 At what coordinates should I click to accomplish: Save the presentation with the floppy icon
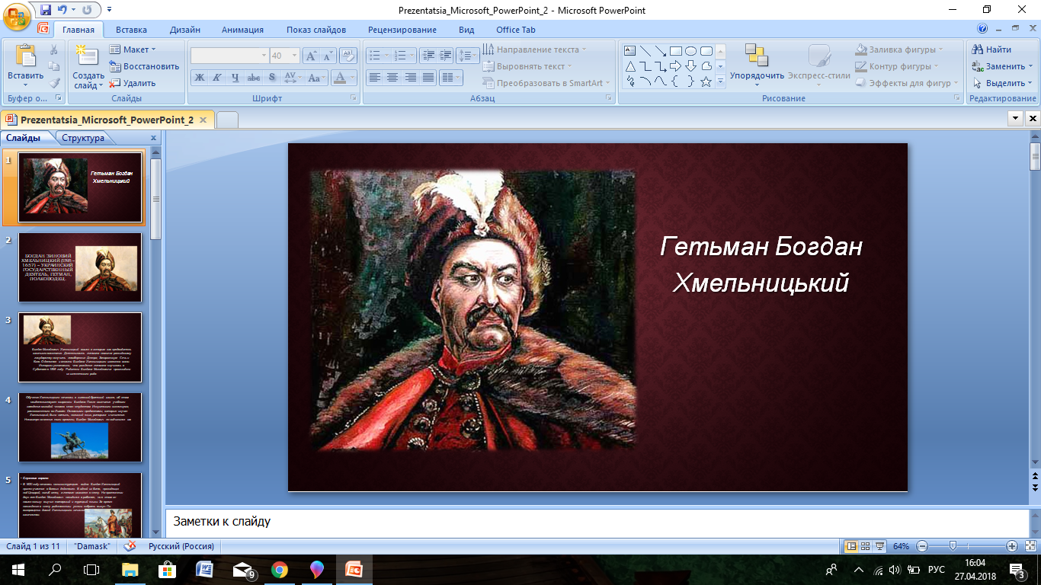[x=46, y=11]
